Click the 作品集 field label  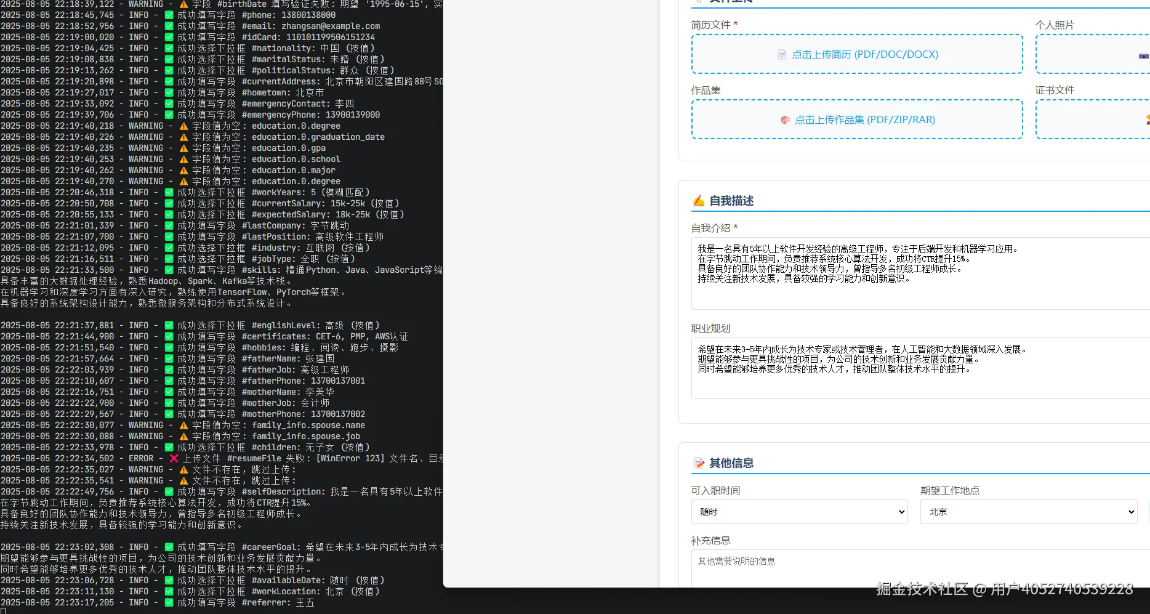click(x=706, y=90)
